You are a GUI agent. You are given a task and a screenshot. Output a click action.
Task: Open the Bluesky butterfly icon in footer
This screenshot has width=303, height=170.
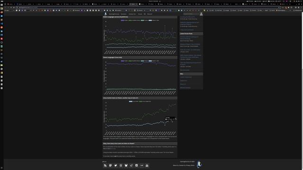click(126, 165)
